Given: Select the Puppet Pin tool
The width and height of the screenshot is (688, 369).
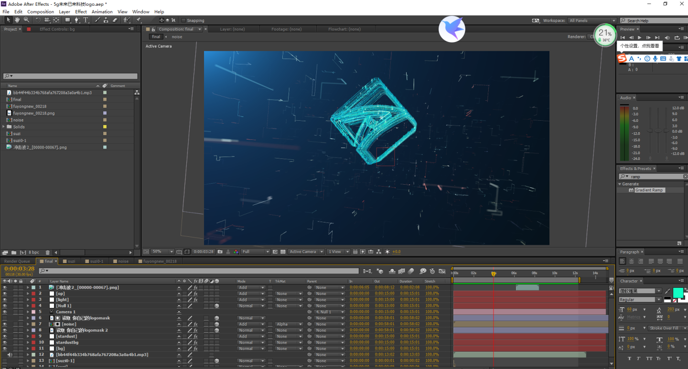Looking at the screenshot, I should point(138,20).
